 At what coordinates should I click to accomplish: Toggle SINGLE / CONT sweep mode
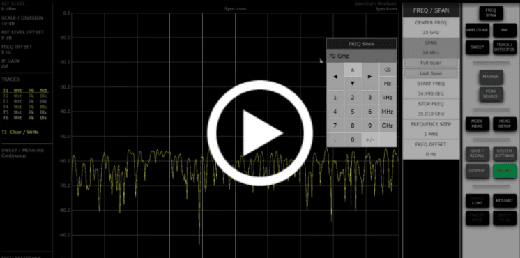pos(477,201)
